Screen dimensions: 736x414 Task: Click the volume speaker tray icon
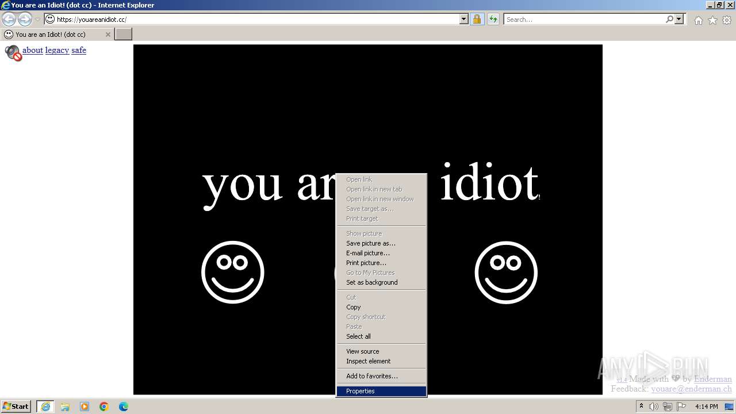pyautogui.click(x=654, y=407)
